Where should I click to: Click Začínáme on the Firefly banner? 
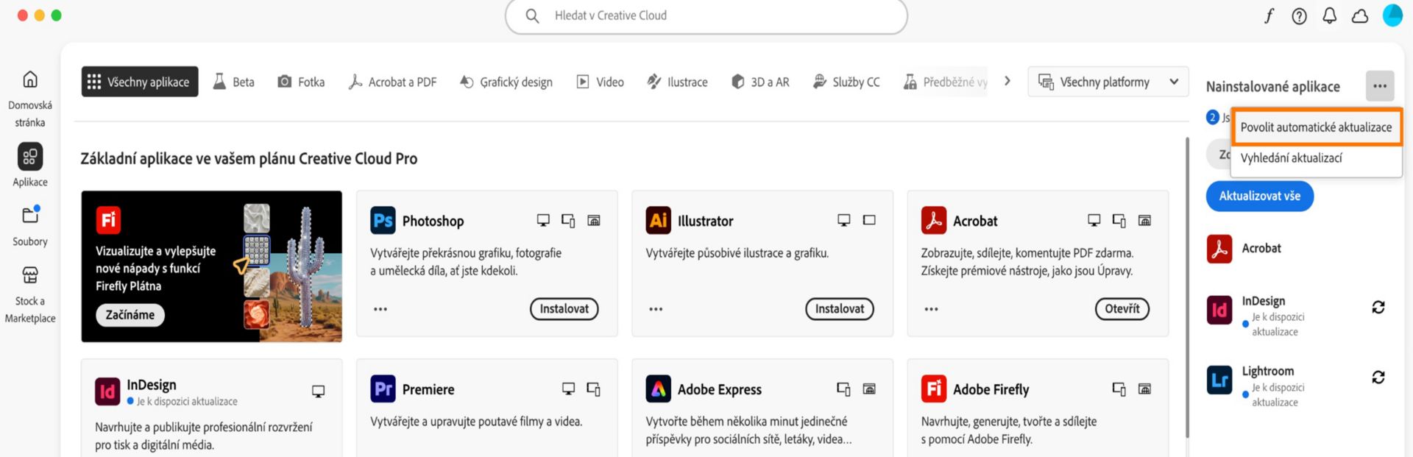click(x=130, y=315)
